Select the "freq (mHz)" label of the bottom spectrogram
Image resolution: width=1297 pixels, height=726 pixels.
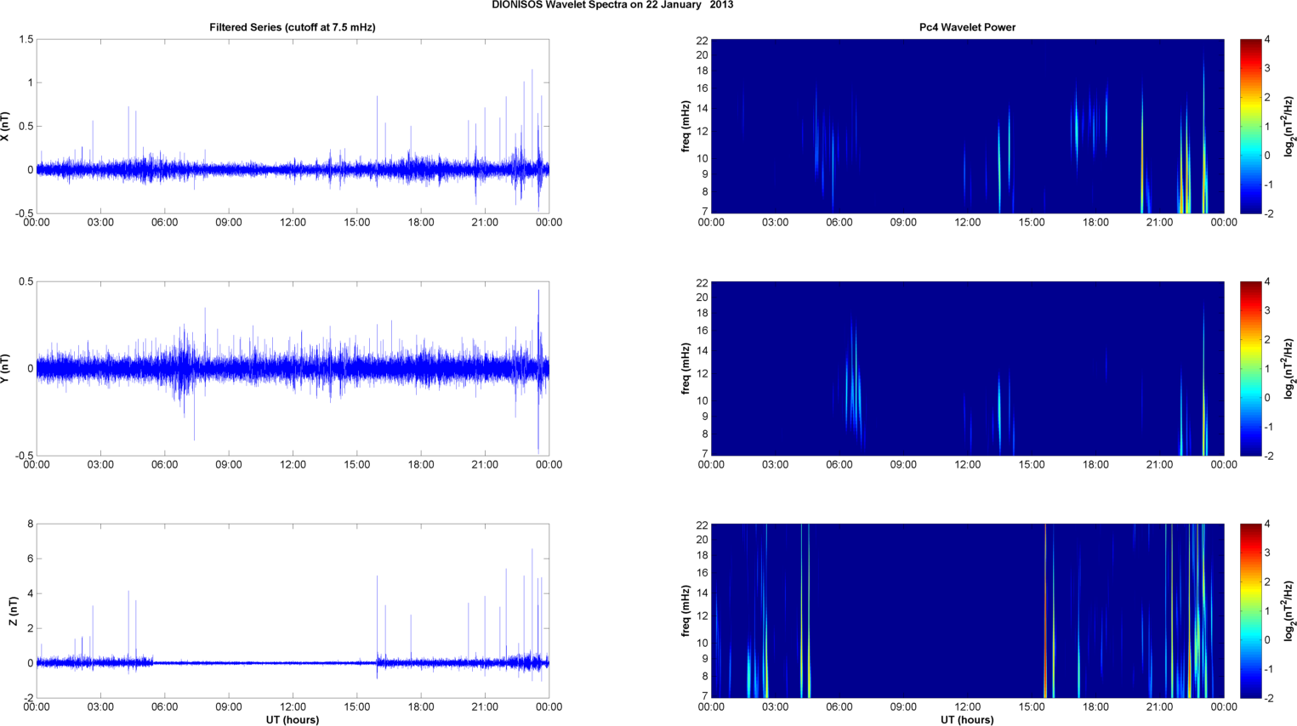(685, 611)
